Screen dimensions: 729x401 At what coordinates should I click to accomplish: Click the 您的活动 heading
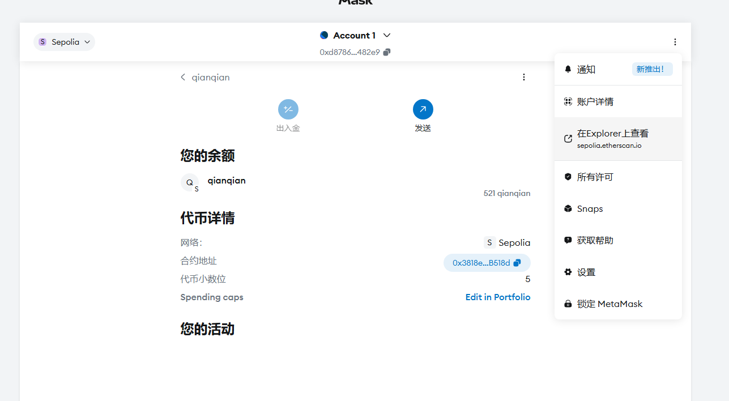coord(207,329)
